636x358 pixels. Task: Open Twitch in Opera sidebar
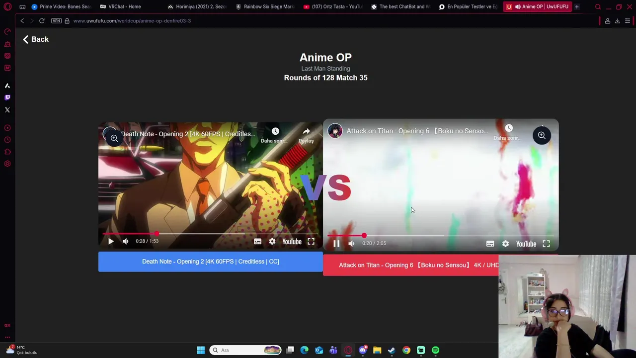point(7,97)
